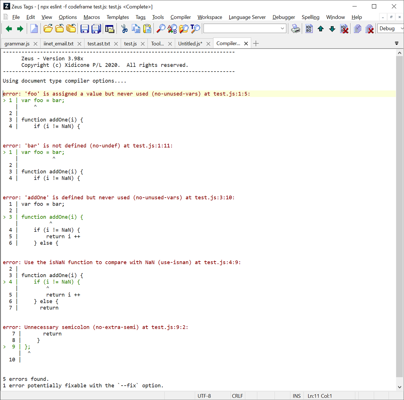404x400 pixels.
Task: Click the window-with-folder toolbar icon
Action: (109, 29)
